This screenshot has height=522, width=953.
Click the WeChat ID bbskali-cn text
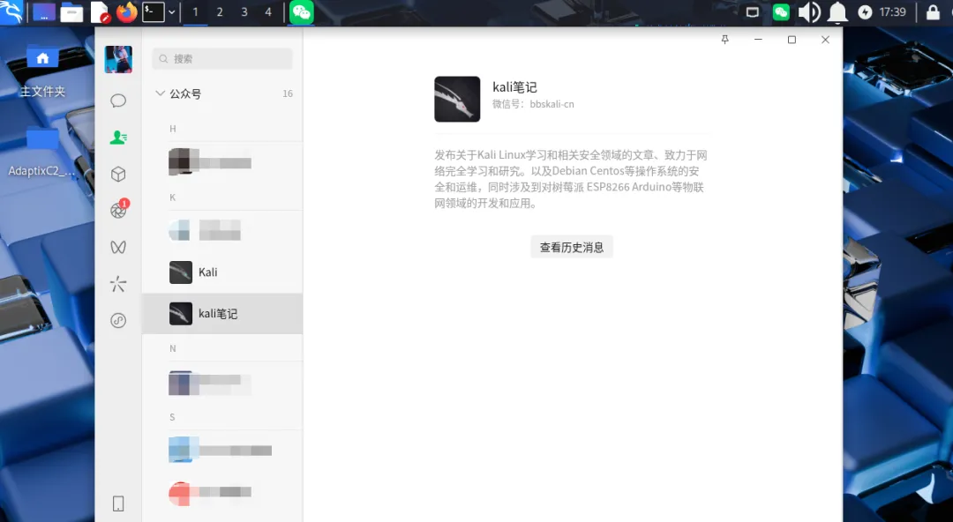[552, 104]
